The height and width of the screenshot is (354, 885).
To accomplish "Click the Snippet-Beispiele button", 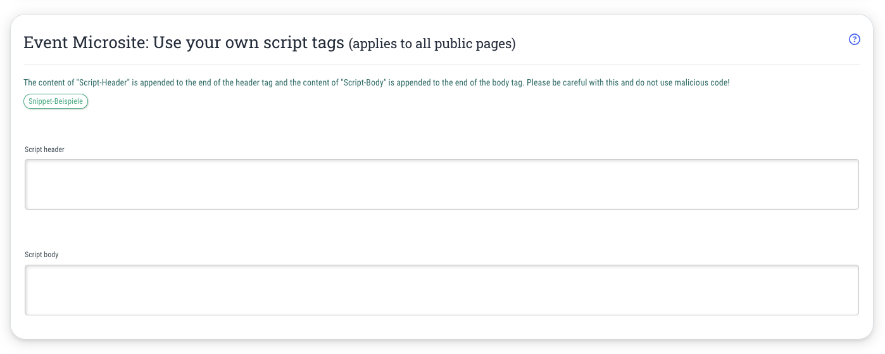I will (x=56, y=101).
